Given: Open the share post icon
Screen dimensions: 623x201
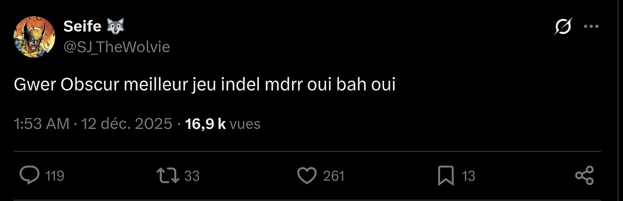Looking at the screenshot, I should click(584, 175).
